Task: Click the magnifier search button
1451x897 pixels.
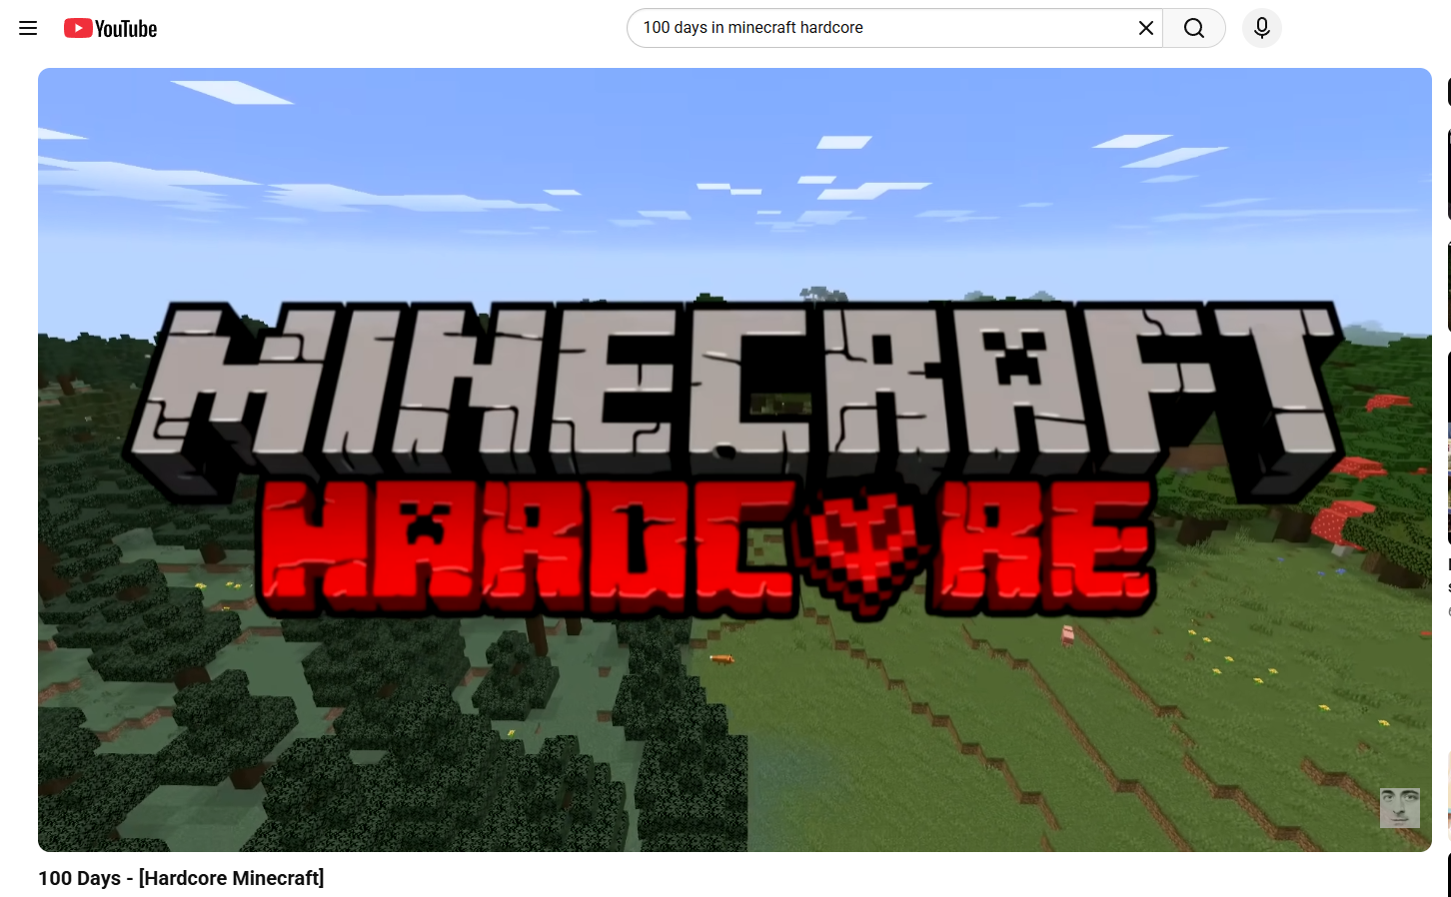Action: [1194, 28]
